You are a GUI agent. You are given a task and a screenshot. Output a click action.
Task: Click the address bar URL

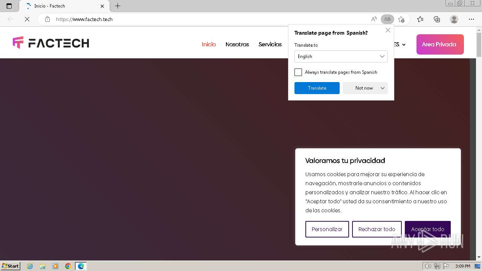pyautogui.click(x=84, y=19)
